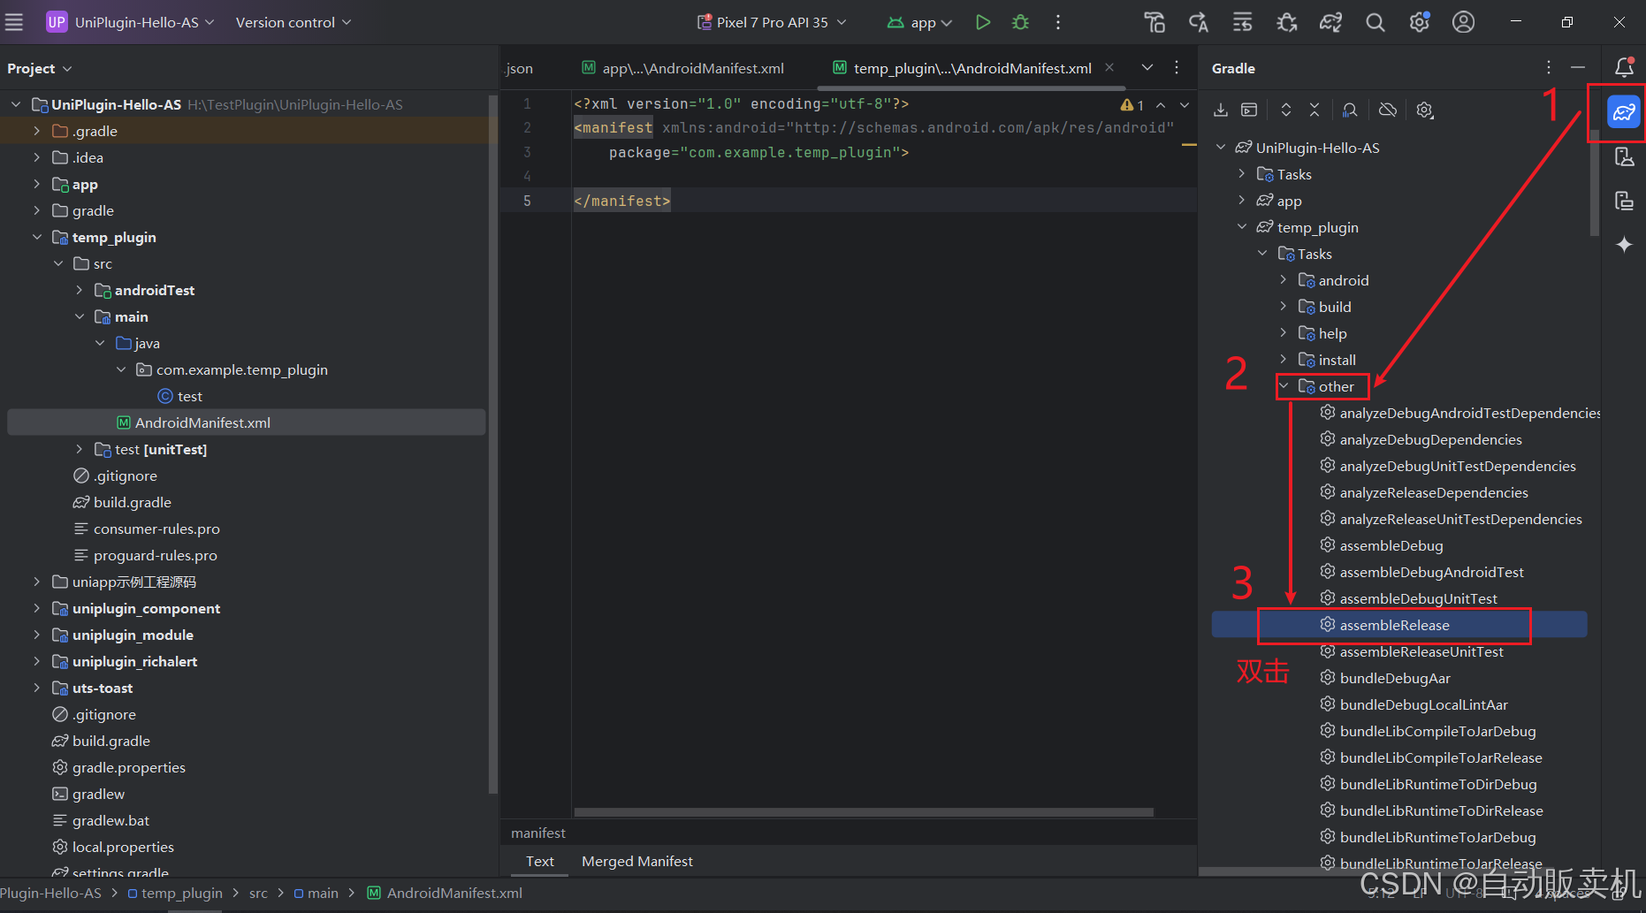
Task: Open Gradle build tool settings gear
Action: [1424, 110]
